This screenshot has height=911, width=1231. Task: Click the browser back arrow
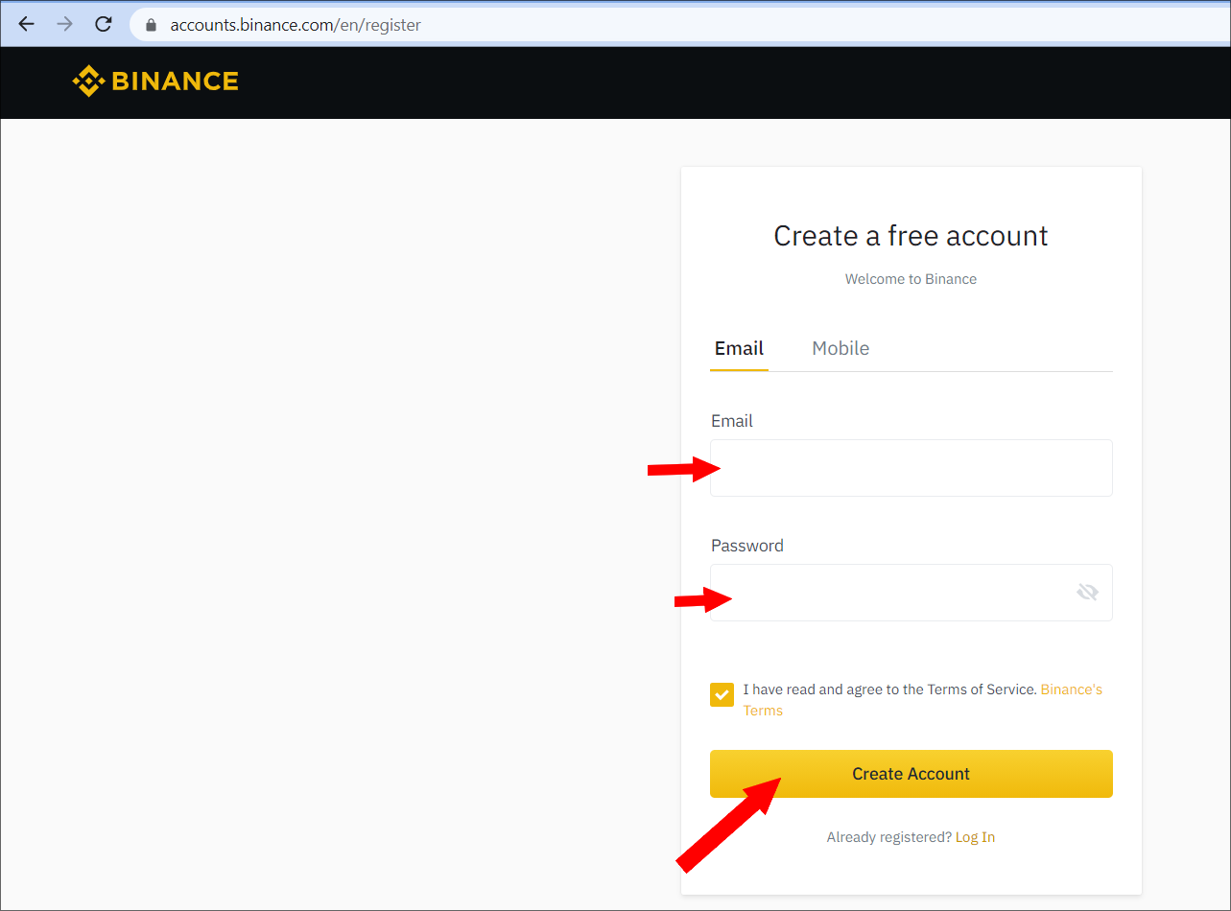26,24
